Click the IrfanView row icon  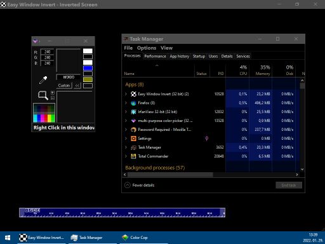click(x=133, y=112)
